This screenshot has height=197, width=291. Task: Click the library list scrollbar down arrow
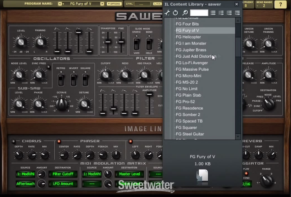coord(238,137)
